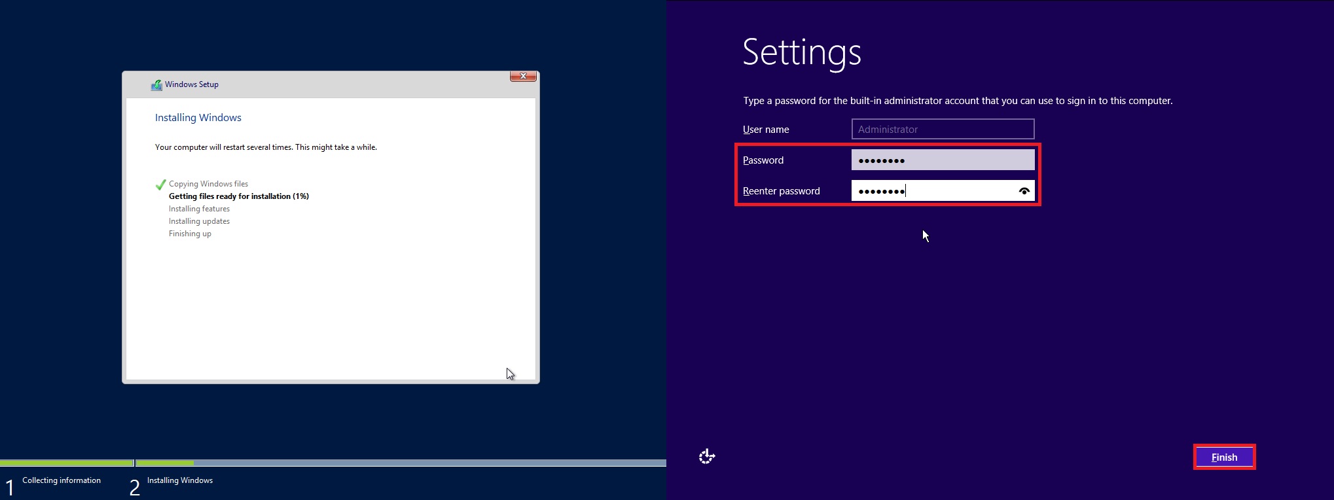Screen dimensions: 1334x500
Task: Reveal password with the eye icon
Action: coord(1024,191)
